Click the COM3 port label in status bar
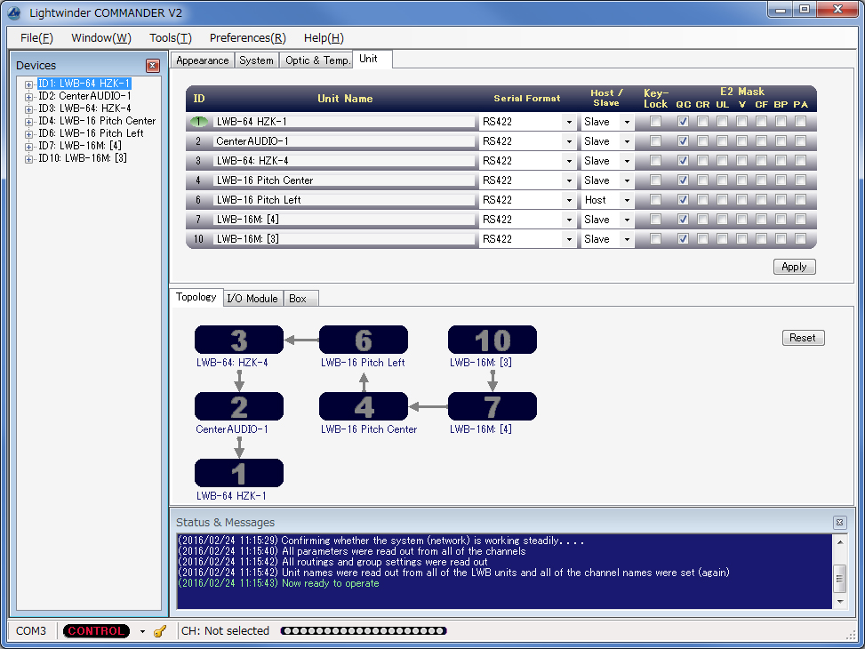865x649 pixels. click(31, 631)
